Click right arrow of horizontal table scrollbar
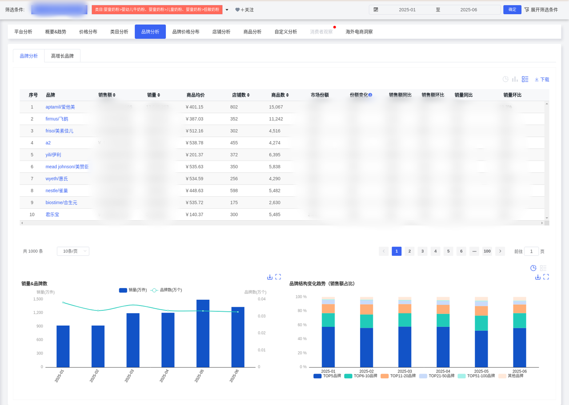This screenshot has width=569, height=405. point(542,223)
